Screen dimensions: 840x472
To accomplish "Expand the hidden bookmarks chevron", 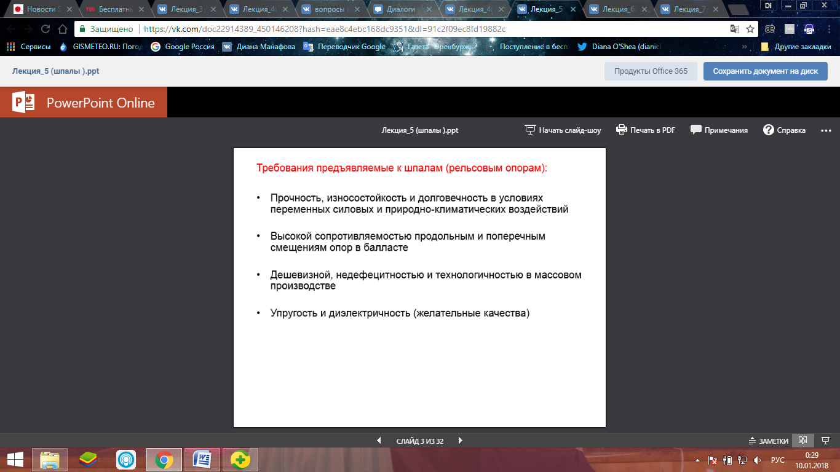I will [x=745, y=47].
